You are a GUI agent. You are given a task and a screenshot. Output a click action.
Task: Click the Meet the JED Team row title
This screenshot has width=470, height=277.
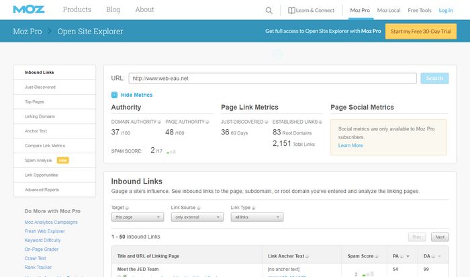click(138, 270)
